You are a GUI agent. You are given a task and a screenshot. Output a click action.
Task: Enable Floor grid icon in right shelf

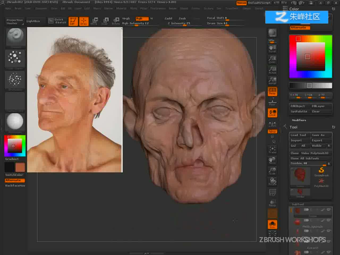click(272, 102)
